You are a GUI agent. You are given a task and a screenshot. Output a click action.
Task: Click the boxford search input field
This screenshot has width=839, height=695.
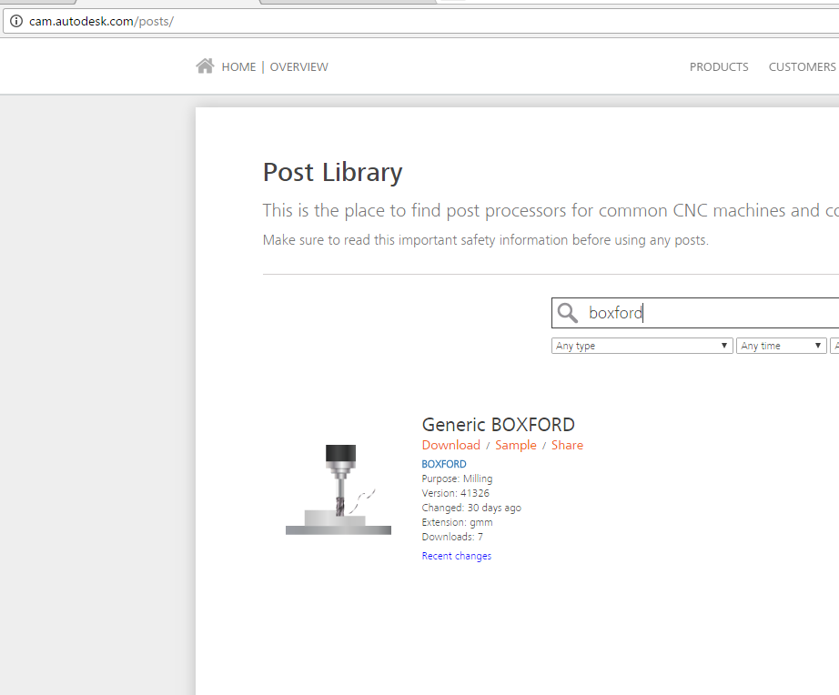(695, 313)
